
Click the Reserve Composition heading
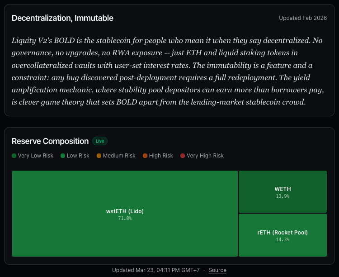pyautogui.click(x=50, y=141)
